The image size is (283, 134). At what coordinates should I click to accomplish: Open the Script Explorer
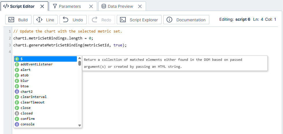[139, 20]
